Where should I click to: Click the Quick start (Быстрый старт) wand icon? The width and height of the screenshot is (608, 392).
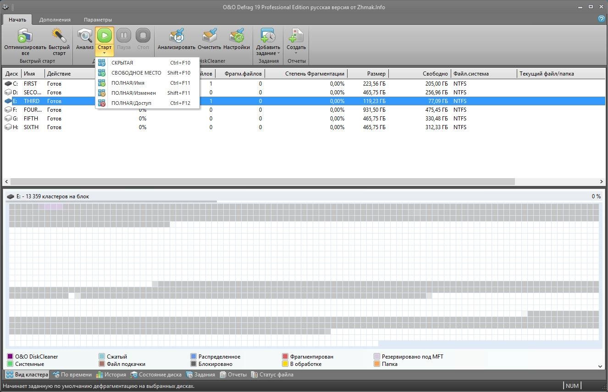click(x=59, y=35)
